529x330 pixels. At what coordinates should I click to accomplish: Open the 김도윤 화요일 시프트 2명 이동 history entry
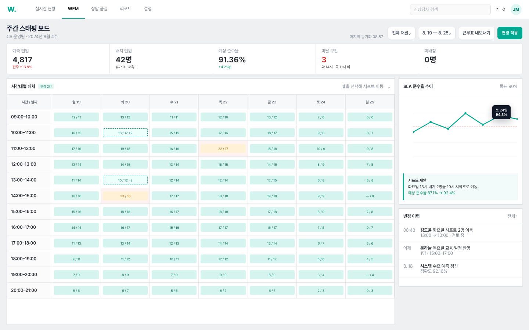pos(460,233)
